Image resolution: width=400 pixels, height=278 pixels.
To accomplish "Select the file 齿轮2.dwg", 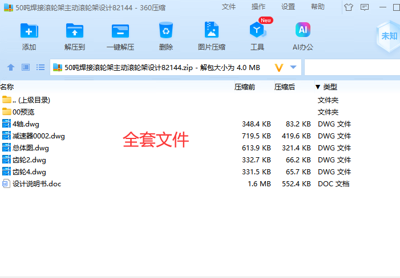I will pyautogui.click(x=29, y=160).
